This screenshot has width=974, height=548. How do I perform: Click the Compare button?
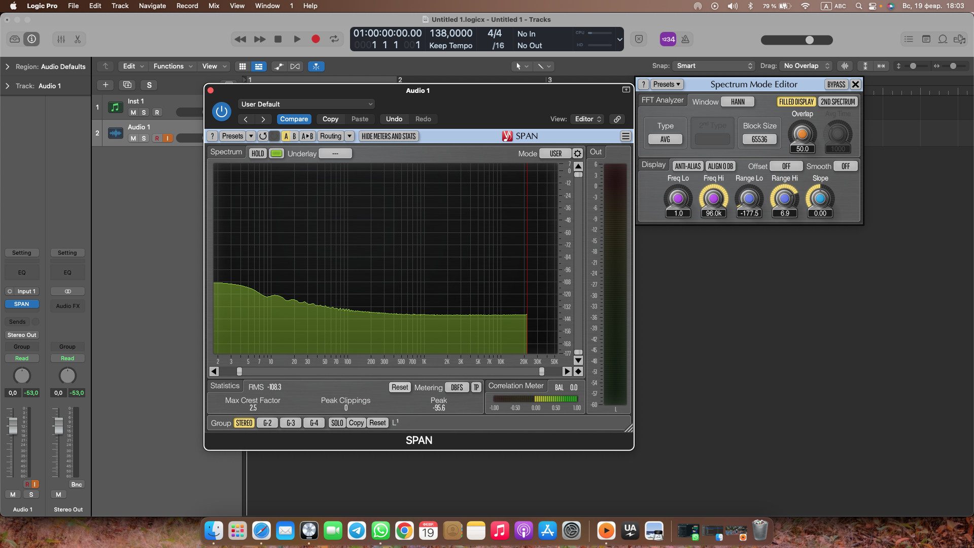(x=294, y=119)
